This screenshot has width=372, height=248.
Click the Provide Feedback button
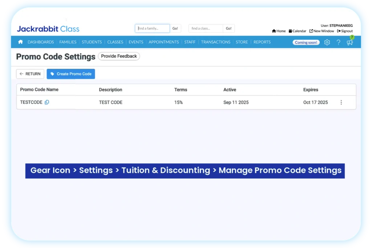tap(119, 56)
